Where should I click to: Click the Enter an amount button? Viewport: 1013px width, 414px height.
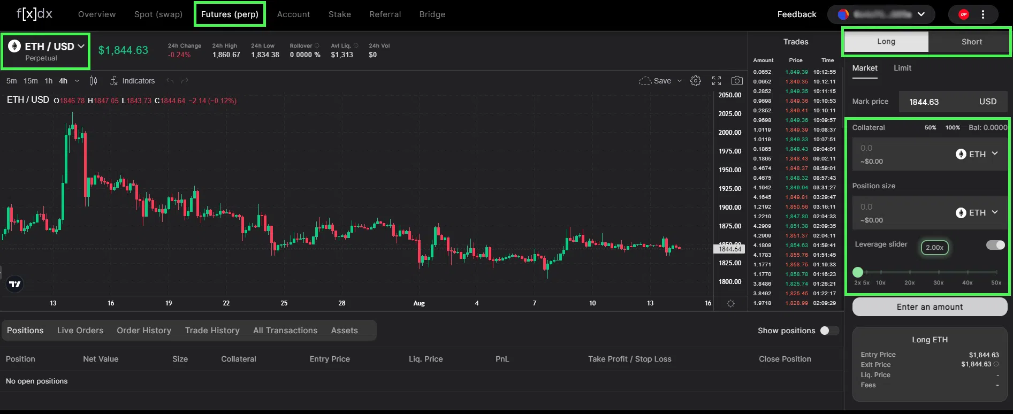(930, 307)
